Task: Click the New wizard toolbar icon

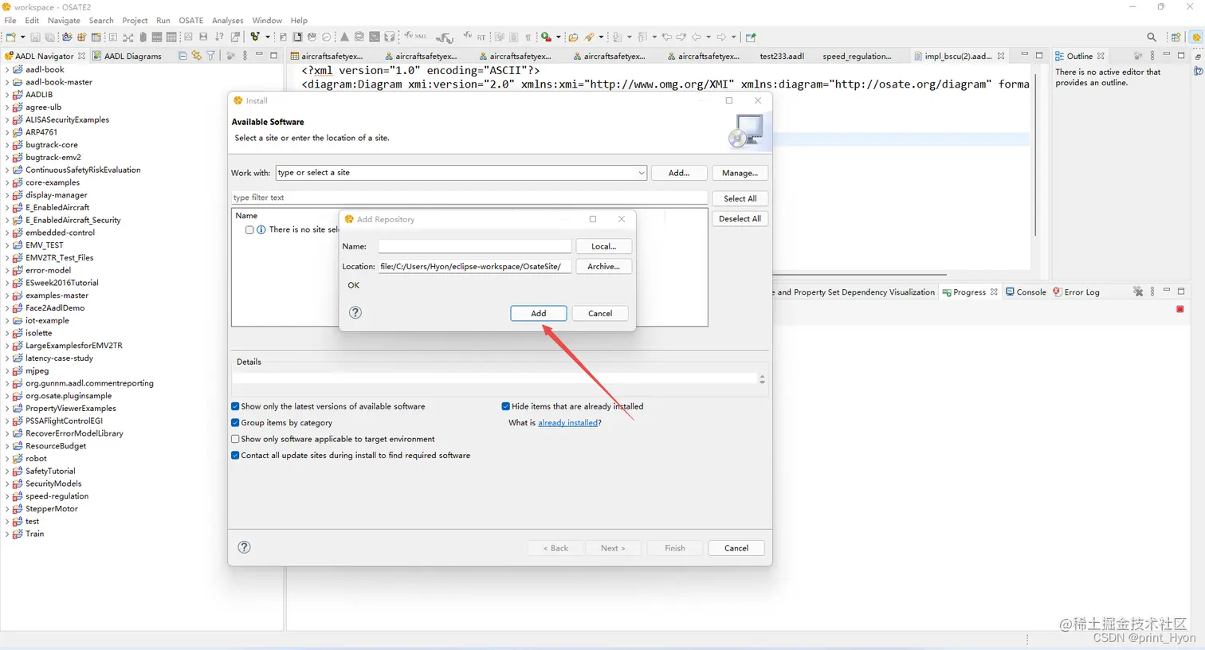Action: pos(10,37)
